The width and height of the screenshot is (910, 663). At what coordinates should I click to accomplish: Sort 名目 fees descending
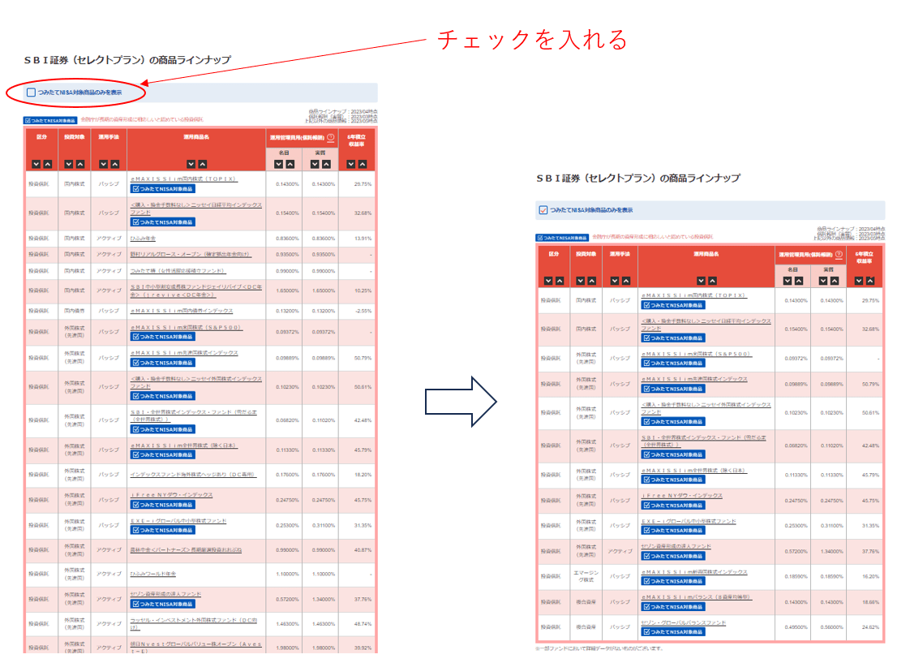pyautogui.click(x=277, y=164)
